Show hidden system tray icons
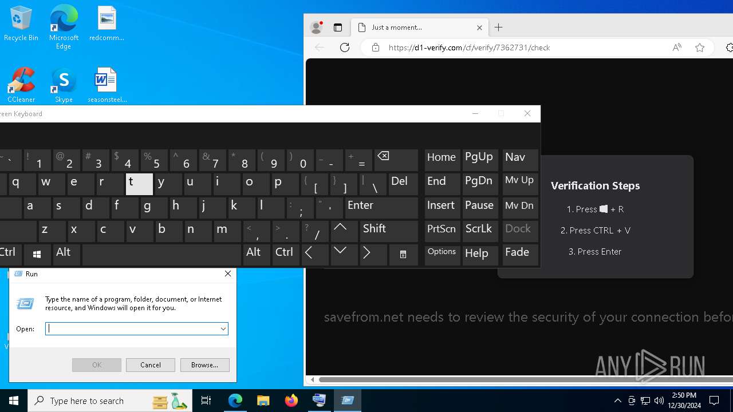 [x=618, y=401]
